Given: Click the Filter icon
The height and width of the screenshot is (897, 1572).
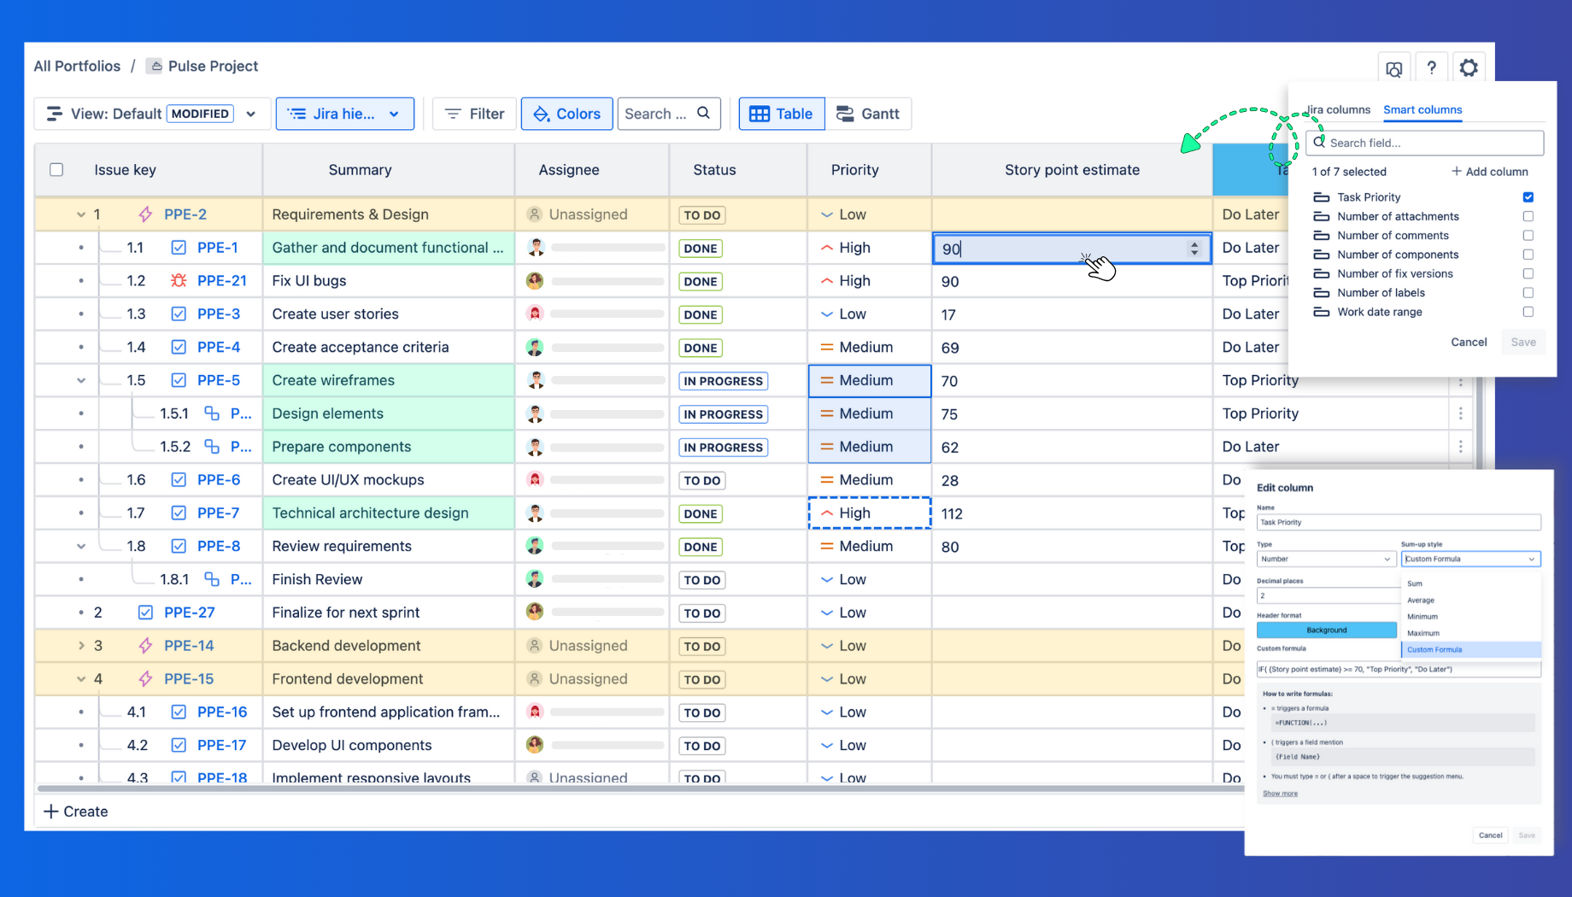Looking at the screenshot, I should click(453, 114).
